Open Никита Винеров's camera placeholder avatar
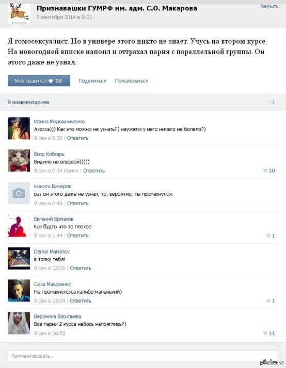The height and width of the screenshot is (368, 286). 19,193
